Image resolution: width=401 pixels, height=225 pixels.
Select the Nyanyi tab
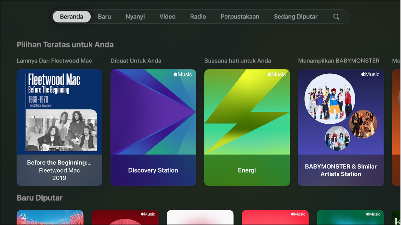pyautogui.click(x=135, y=16)
